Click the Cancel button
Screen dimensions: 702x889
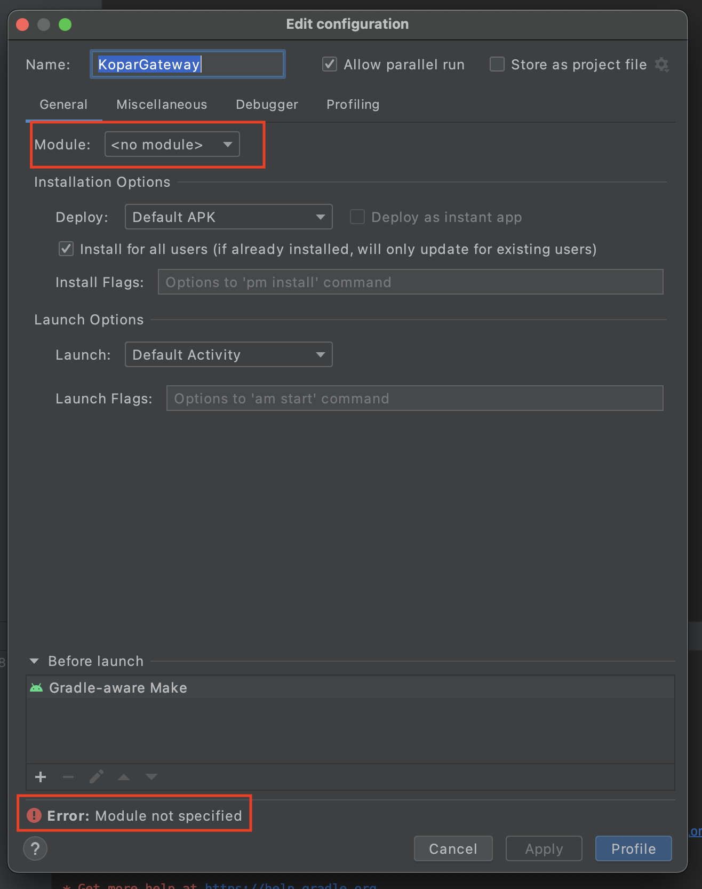(453, 848)
